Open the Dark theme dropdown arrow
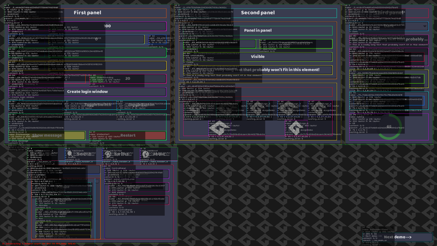 425,26
